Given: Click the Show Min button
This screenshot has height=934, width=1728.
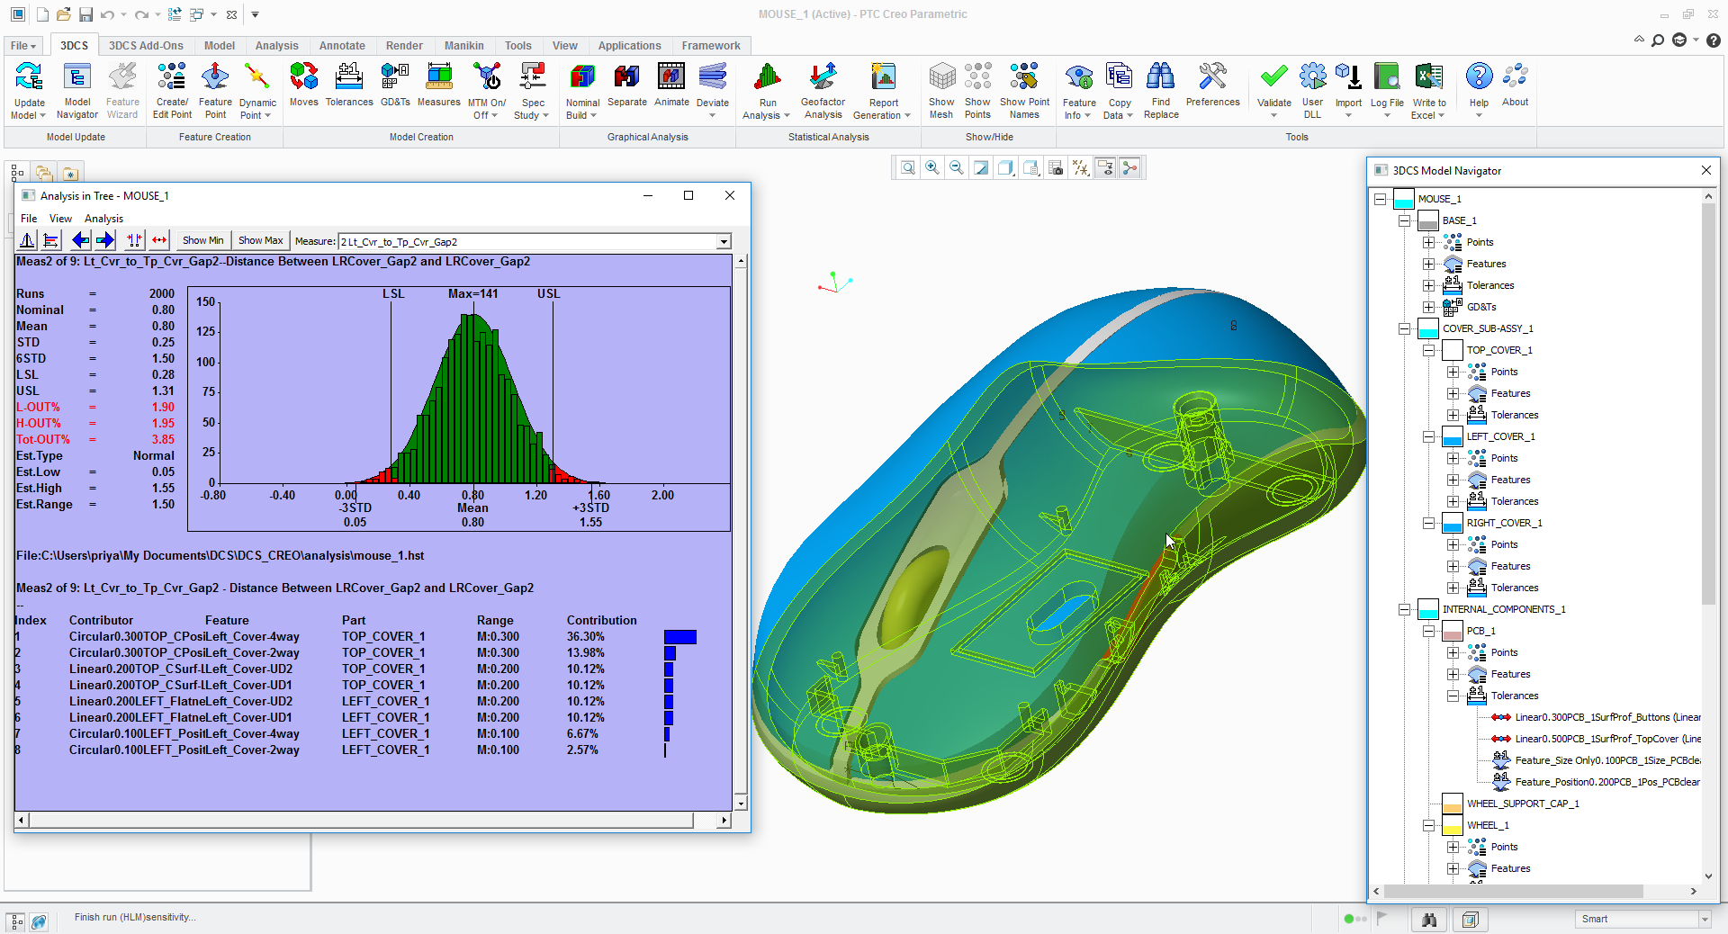Looking at the screenshot, I should 202,240.
